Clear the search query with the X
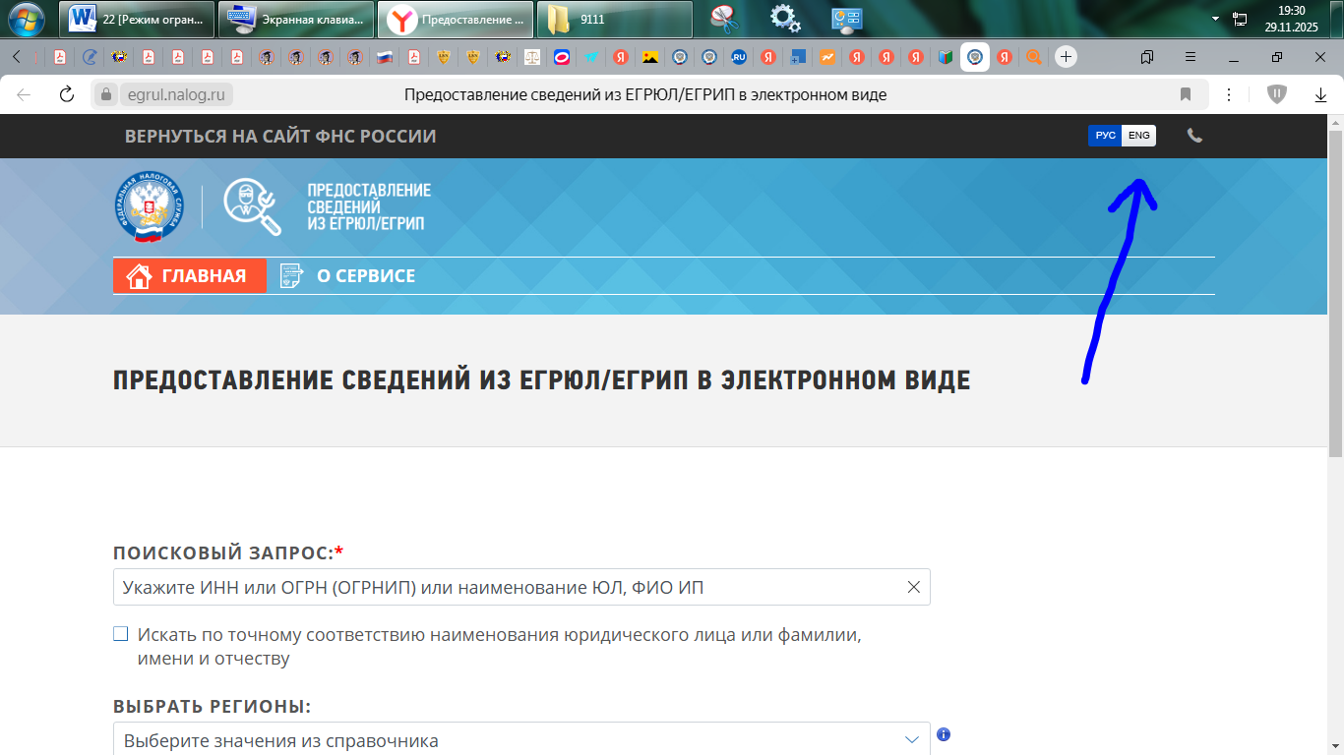The height and width of the screenshot is (755, 1344). (x=913, y=587)
